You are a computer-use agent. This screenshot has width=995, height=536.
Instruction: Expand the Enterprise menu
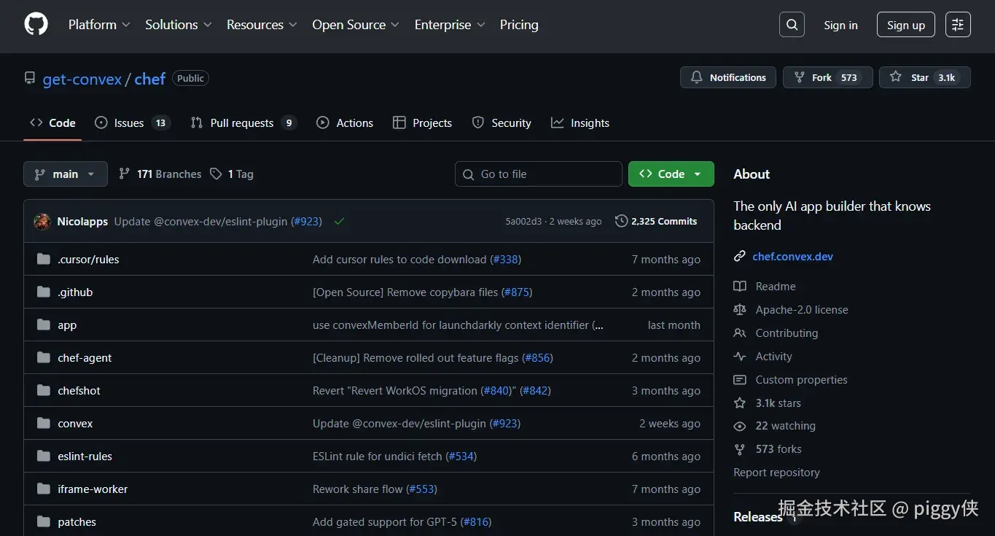[x=450, y=24]
